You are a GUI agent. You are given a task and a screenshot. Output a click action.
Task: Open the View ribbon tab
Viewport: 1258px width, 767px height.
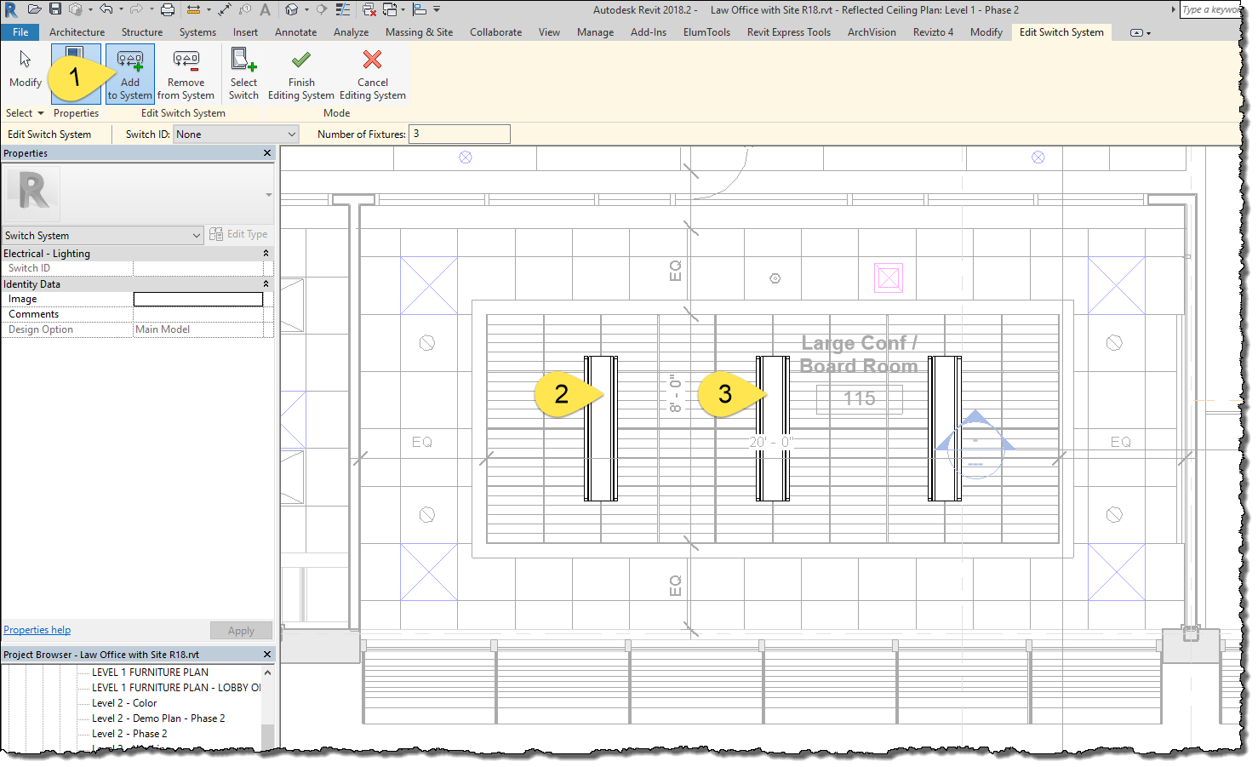point(549,32)
